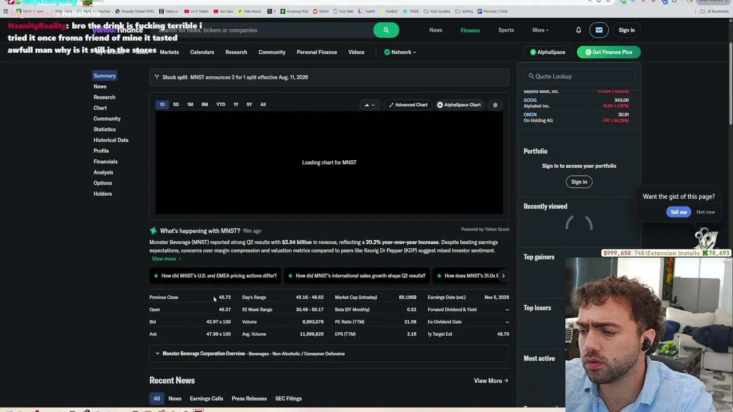
Task: Open chart settings gear
Action: 495,105
